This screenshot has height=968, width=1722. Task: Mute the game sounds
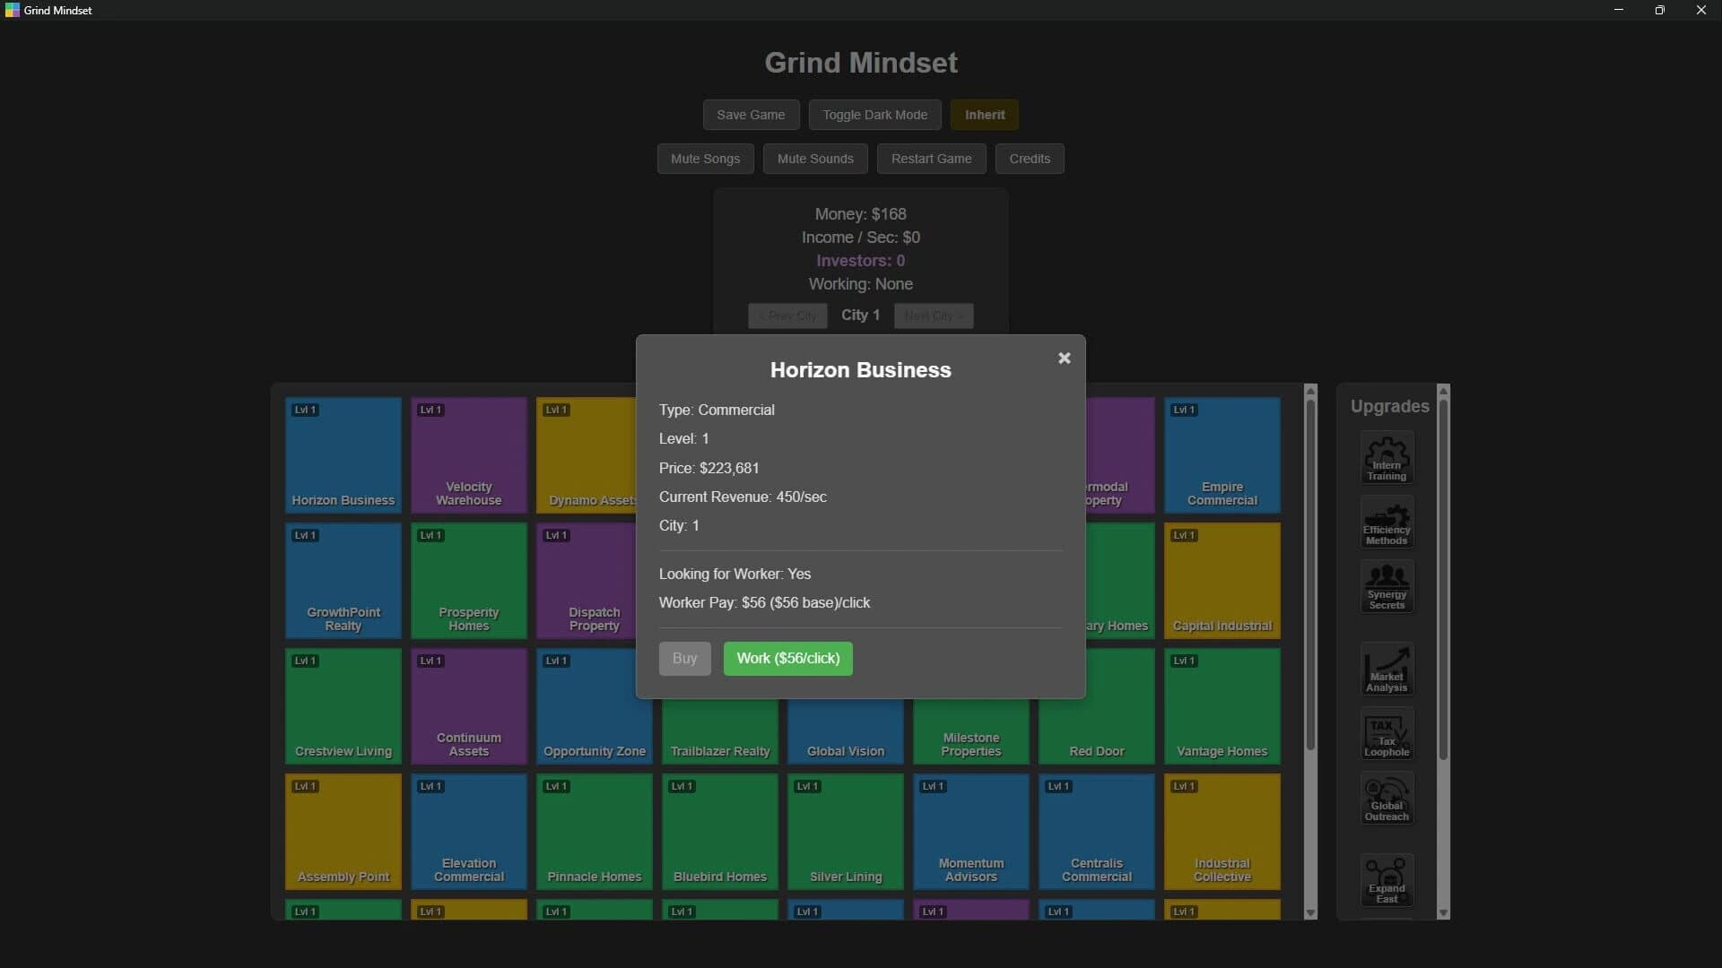coord(815,159)
